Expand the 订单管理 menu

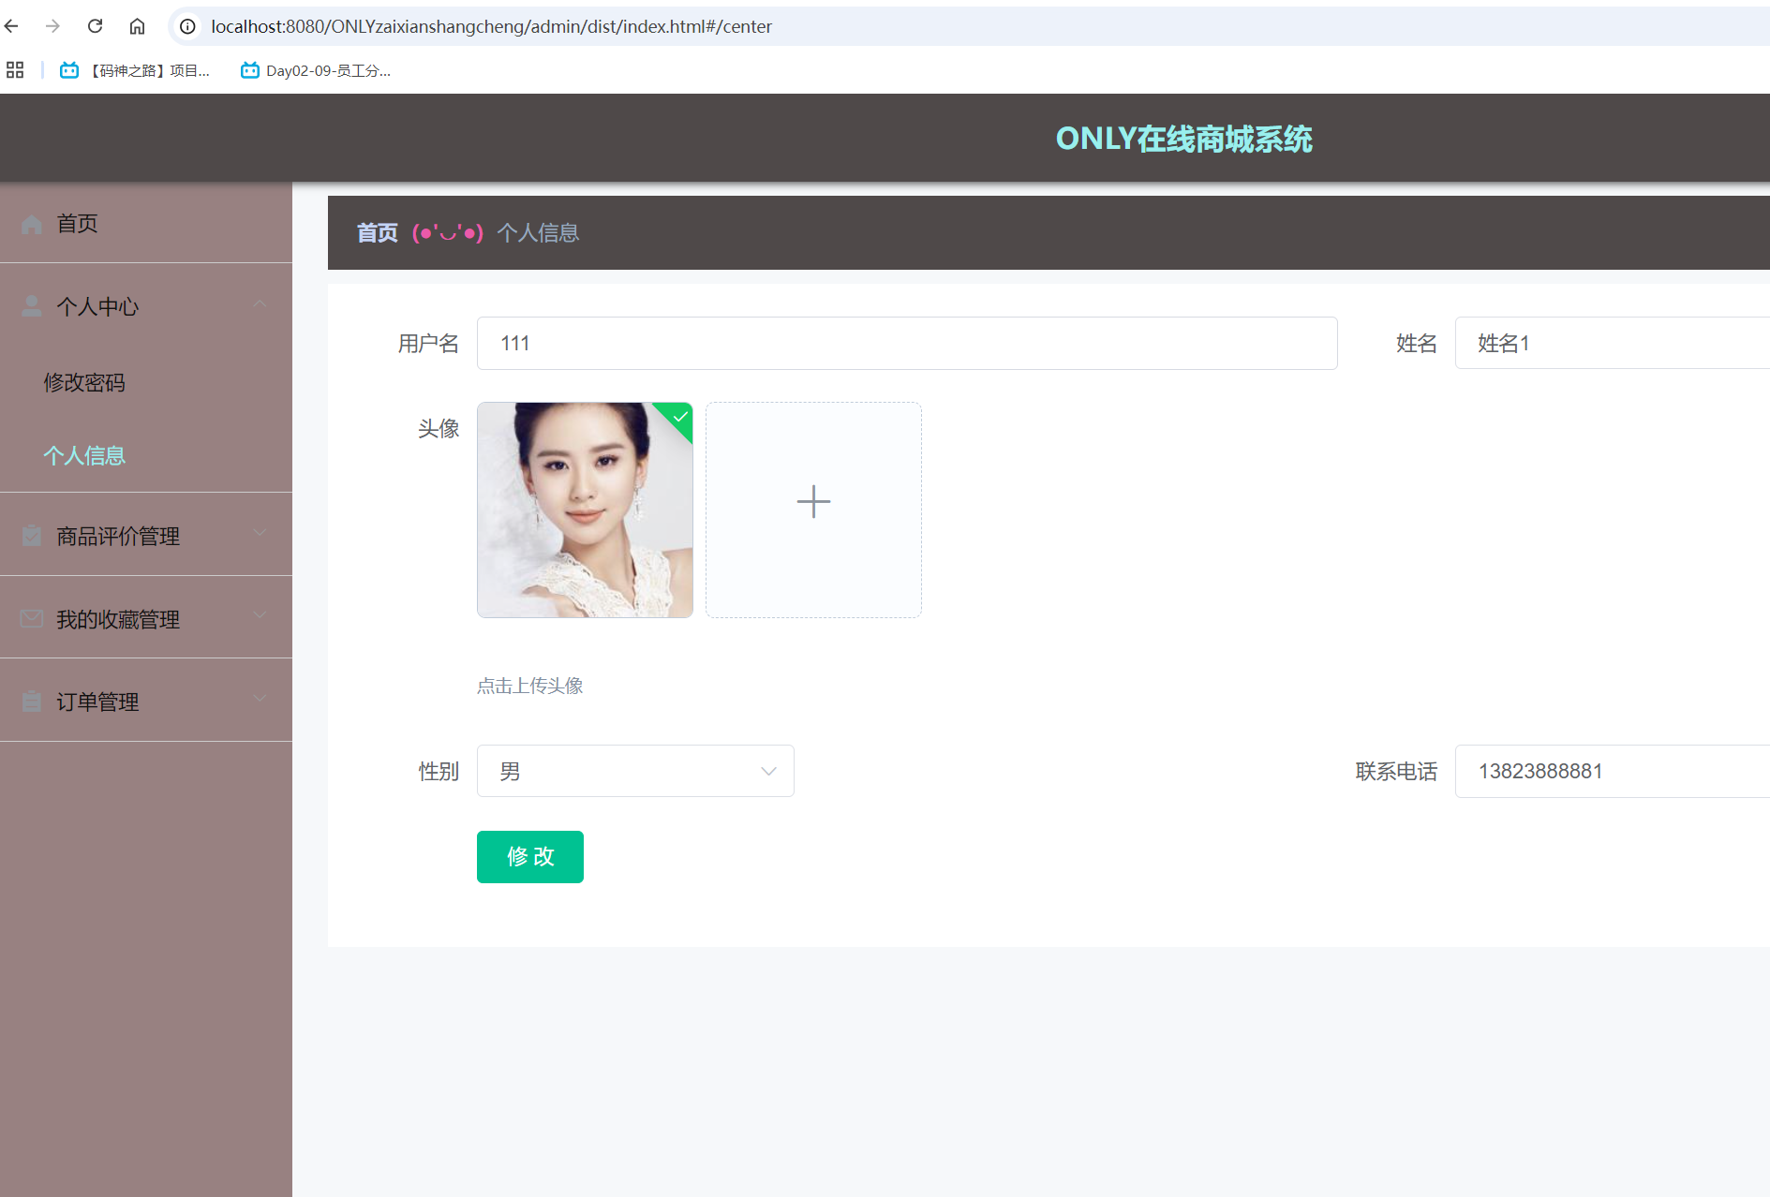point(146,702)
